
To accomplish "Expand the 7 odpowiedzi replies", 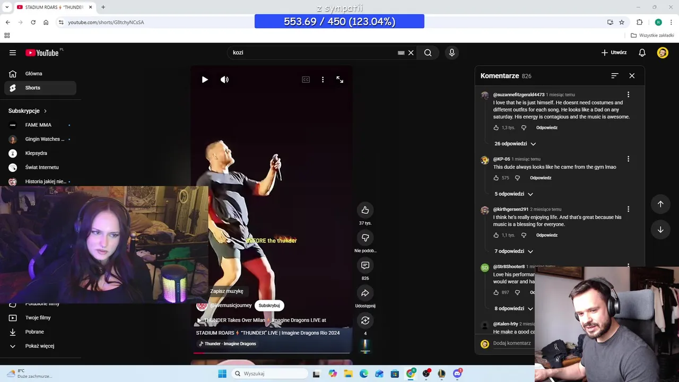I will coord(513,251).
